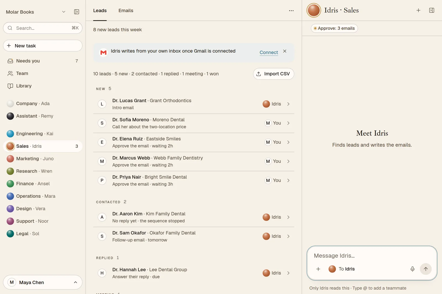Open Dr. Hannah Lee lead chevron
The image size is (442, 294).
(x=288, y=273)
